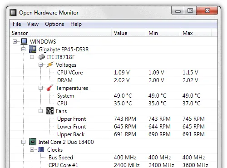This screenshot has width=227, height=168.
Task: Click the Gigabyte EP45-DS3R motherboard icon
Action: click(33, 49)
